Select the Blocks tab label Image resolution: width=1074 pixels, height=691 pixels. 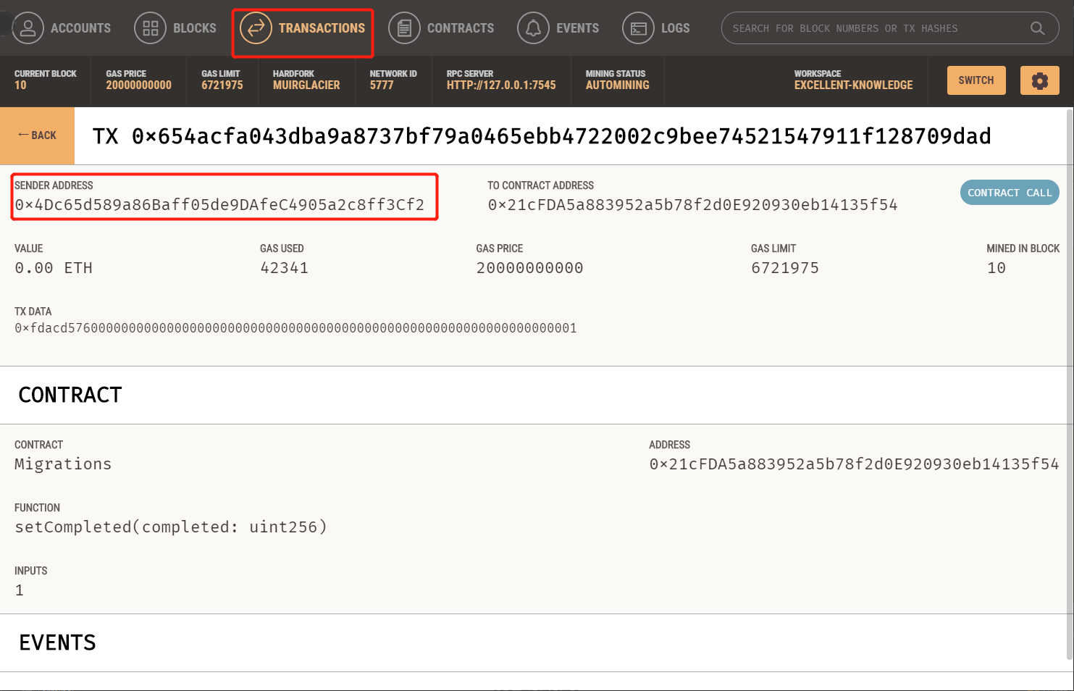point(194,28)
